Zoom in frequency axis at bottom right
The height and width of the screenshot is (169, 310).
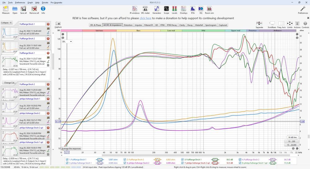pos(297,149)
